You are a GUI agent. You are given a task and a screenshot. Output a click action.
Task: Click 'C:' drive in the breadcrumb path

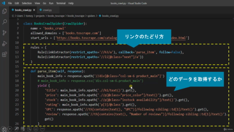pos(13,16)
